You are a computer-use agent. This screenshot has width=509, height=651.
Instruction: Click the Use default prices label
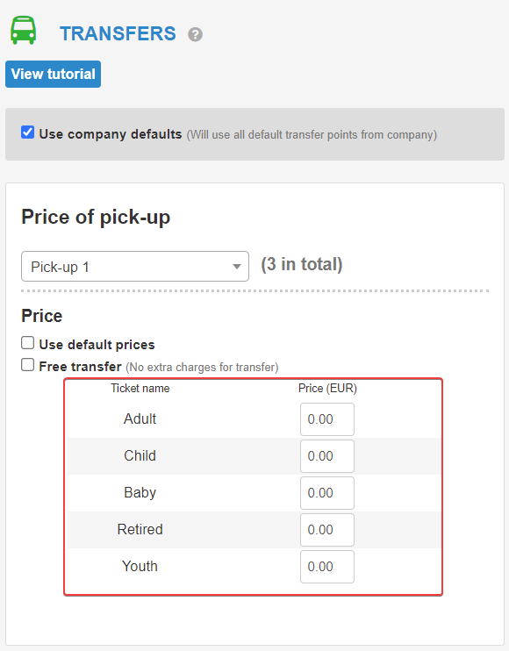click(x=97, y=345)
